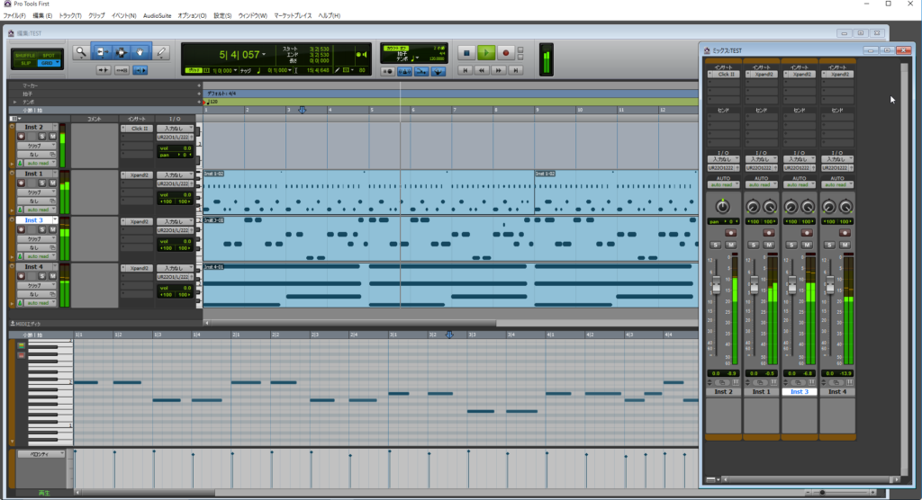The width and height of the screenshot is (922, 500).
Task: Grab the Inst 2 volume fader in mixer
Action: (718, 285)
